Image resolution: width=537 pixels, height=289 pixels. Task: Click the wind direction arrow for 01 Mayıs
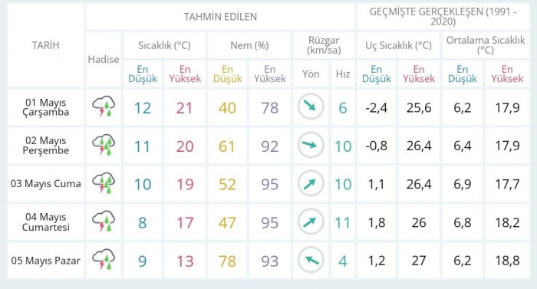click(x=311, y=107)
